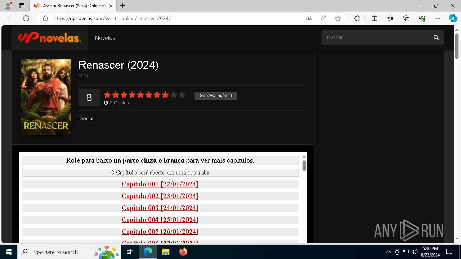The width and height of the screenshot is (461, 259).
Task: Open the taskbar clock and date
Action: point(430,252)
